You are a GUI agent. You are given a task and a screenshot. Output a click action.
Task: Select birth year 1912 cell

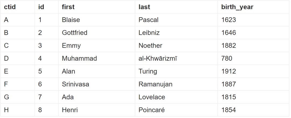[228, 71]
